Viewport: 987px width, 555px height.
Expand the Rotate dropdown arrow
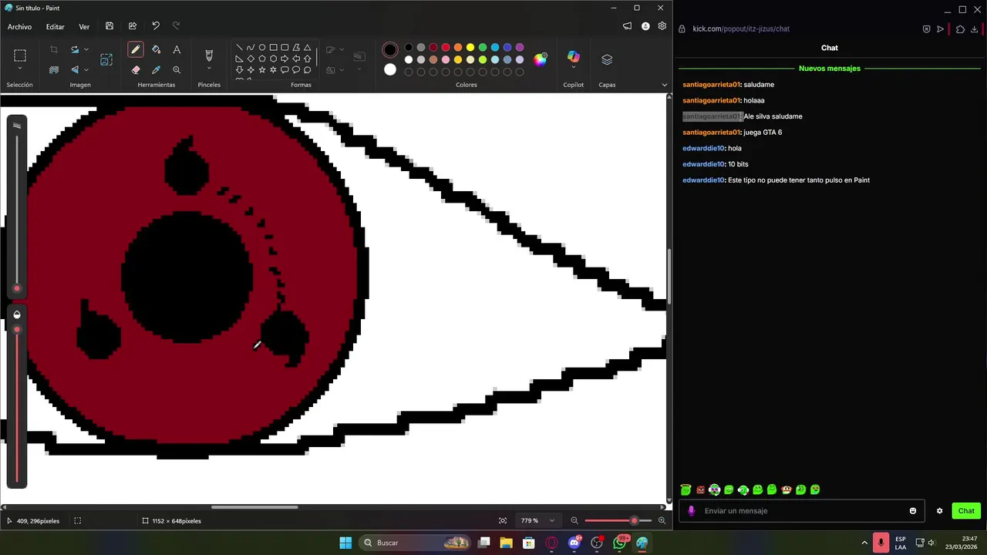pos(86,49)
